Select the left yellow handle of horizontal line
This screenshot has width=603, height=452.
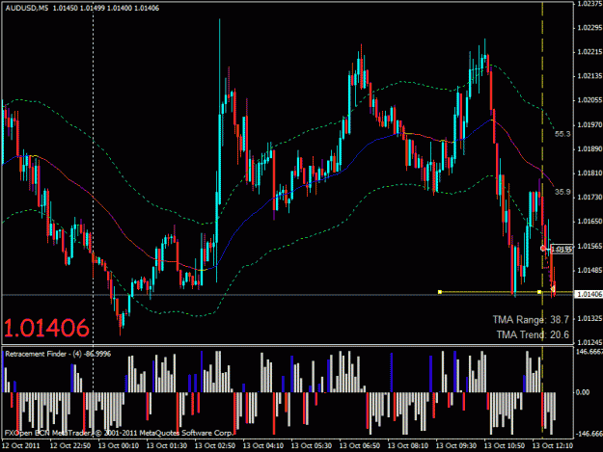[440, 292]
